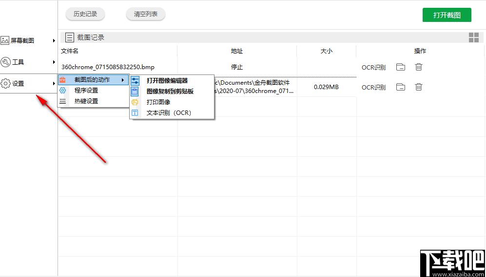The image size is (486, 277).
Task: Click the keyboard icon beside 热键设置
Action: (62, 101)
